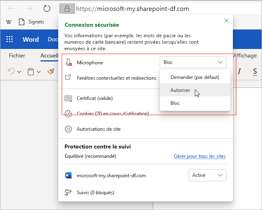Open the Signets bookmark page icon
Screen dimensions: 262x210
pyautogui.click(x=21, y=22)
